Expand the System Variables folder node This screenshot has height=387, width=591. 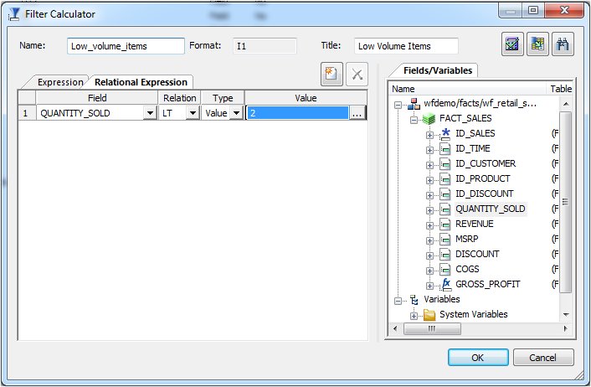tap(414, 316)
